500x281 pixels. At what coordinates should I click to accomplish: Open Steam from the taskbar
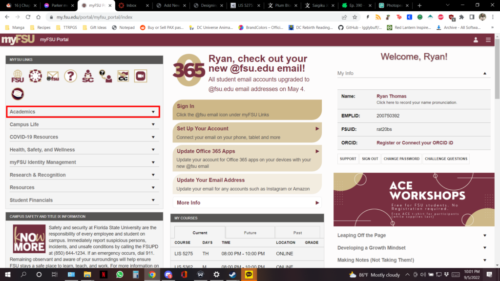tap(232, 274)
